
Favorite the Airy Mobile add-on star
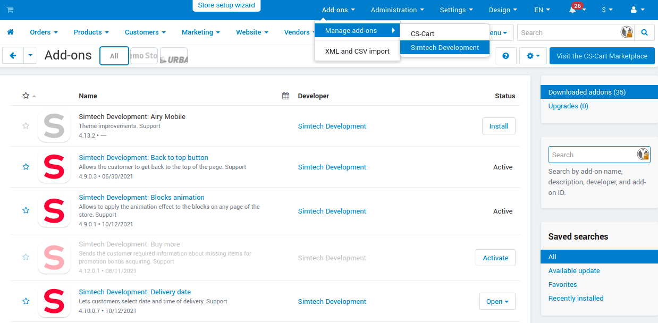click(26, 126)
